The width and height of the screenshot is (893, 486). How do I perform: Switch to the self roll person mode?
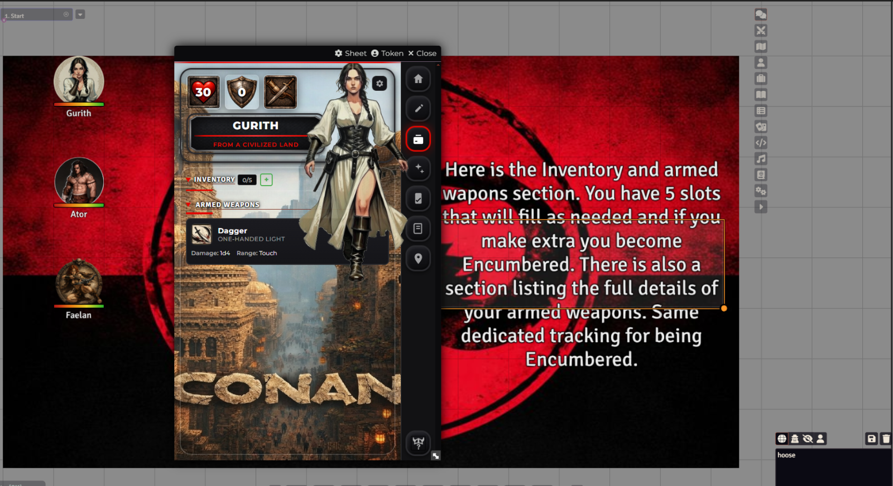coord(820,439)
